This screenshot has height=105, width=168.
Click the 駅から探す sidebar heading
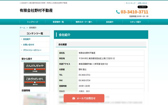(x=27, y=59)
